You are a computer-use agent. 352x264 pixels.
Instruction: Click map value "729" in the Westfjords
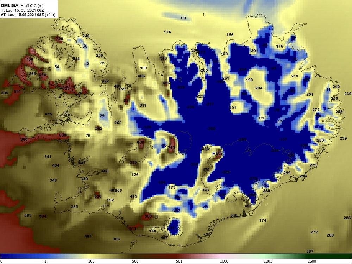point(59,39)
